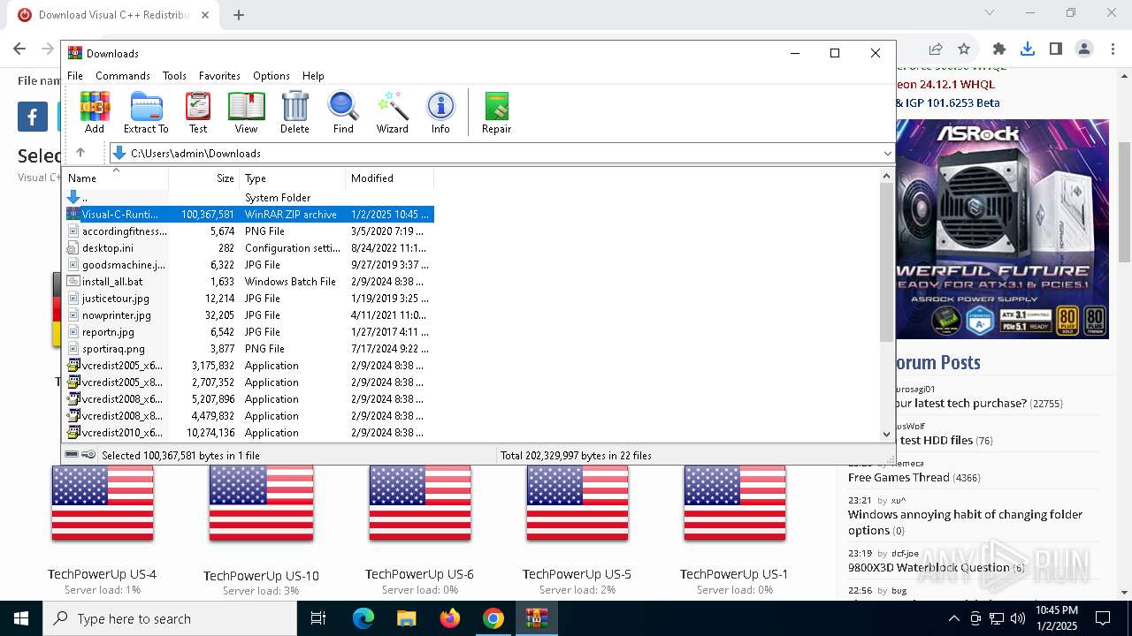
Task: Sort files by Name column
Action: (x=115, y=178)
